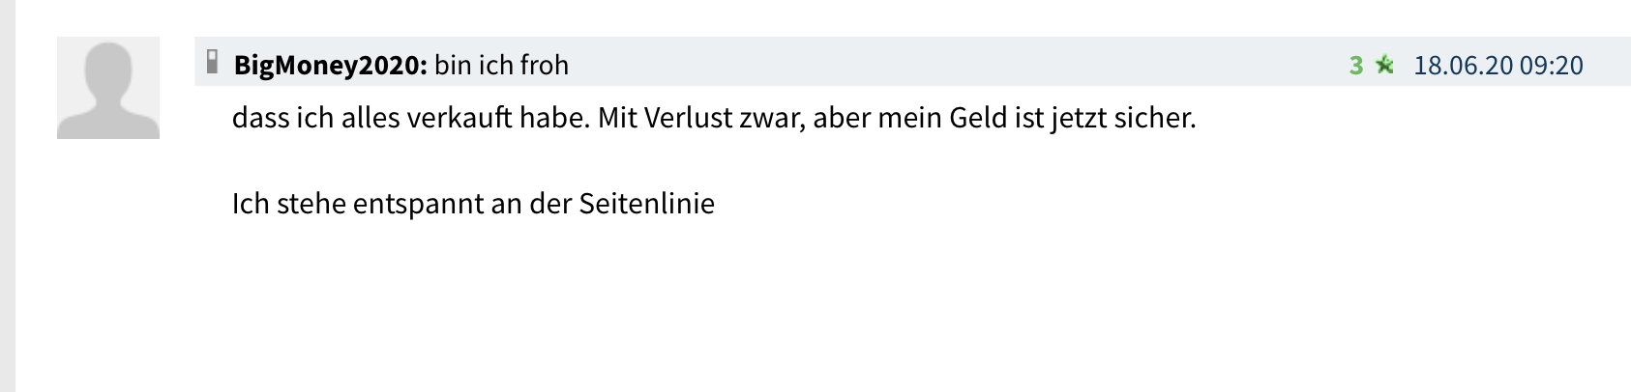Screen dimensions: 1631x392
Task: Open the BigMoney2020 user profile link
Action: tap(330, 66)
